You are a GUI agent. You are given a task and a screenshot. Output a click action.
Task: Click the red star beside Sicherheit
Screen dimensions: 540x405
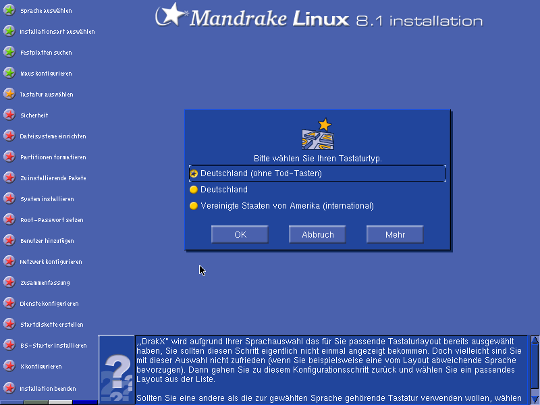pos(9,115)
